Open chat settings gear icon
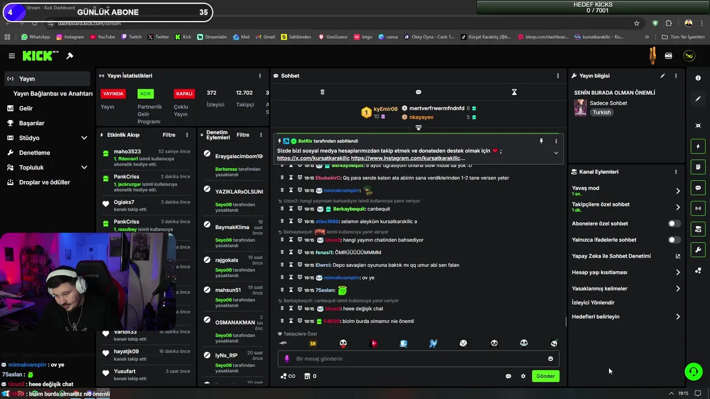The width and height of the screenshot is (710, 399). [523, 376]
